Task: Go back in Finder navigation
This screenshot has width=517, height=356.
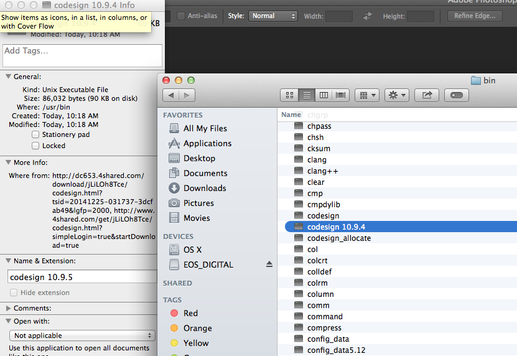Action: 171,95
